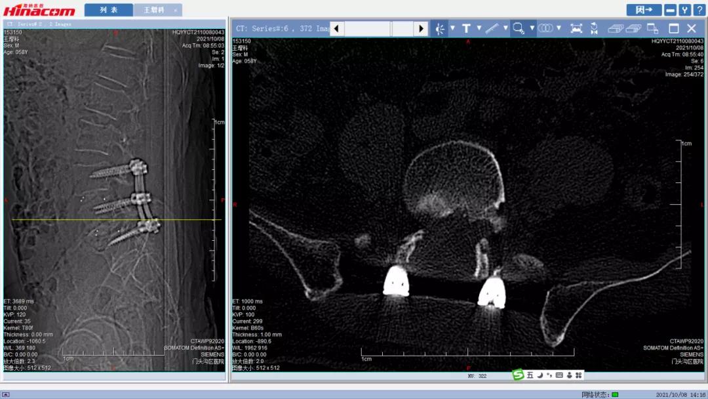Click the IME user account icon
This screenshot has height=399, width=708.
coord(570,375)
